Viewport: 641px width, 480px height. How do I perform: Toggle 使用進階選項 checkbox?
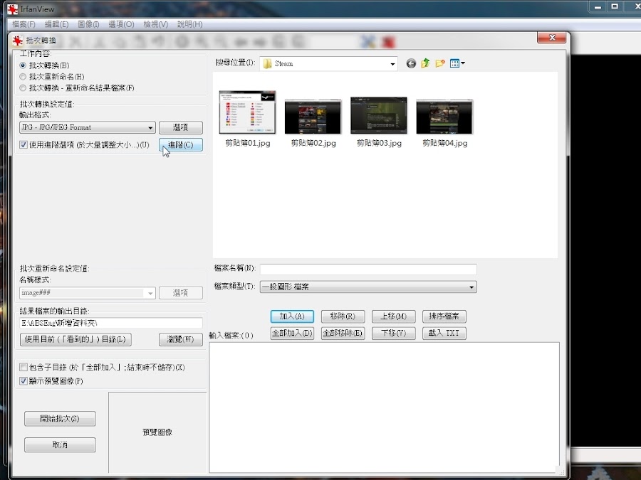[24, 144]
